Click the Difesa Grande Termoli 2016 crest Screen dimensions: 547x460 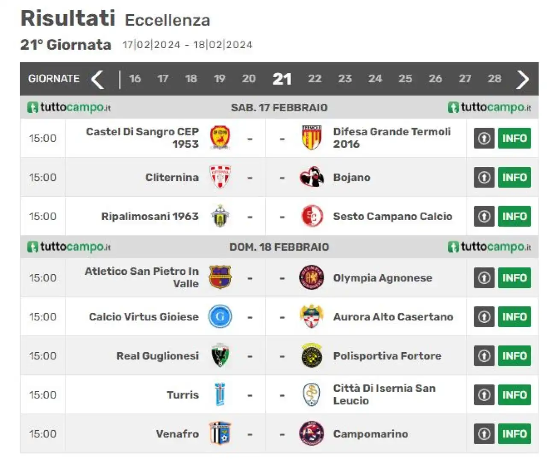pos(312,138)
